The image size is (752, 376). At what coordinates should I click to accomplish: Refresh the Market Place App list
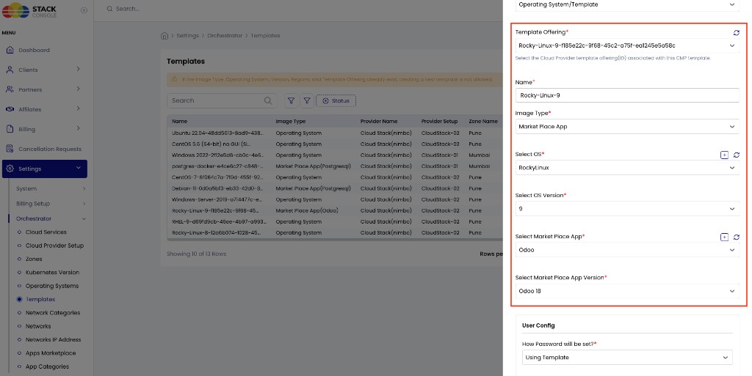point(736,237)
